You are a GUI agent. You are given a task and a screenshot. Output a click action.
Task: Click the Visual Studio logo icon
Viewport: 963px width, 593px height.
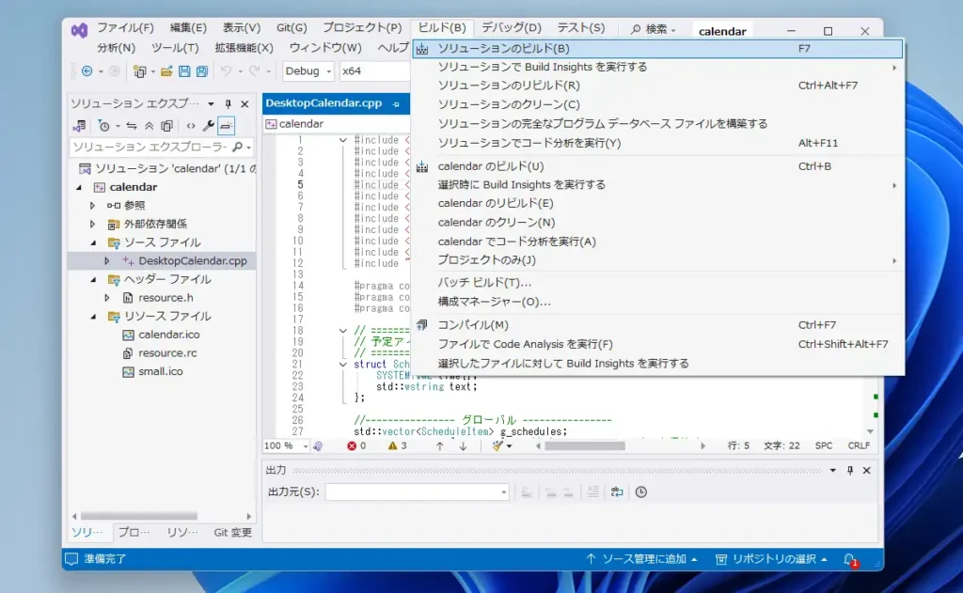[x=79, y=30]
